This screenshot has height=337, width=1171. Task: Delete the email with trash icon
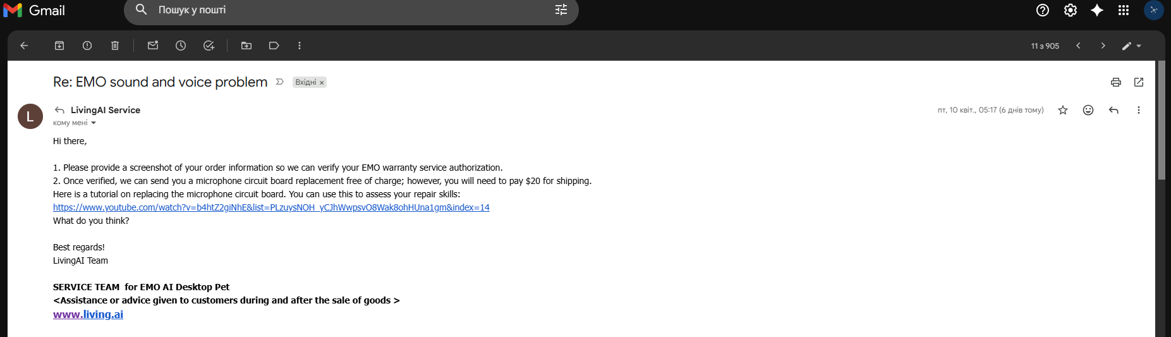tap(115, 46)
